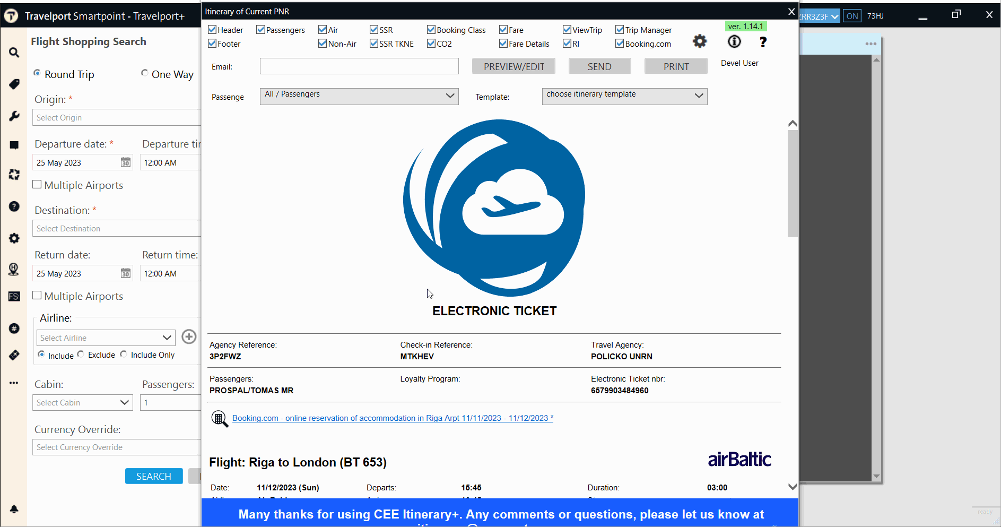Open the choose itinerary template dropdown
This screenshot has width=1001, height=527.
click(x=624, y=96)
